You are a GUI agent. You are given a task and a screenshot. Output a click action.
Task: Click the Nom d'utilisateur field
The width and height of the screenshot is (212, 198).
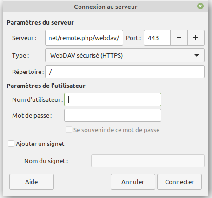113,99
